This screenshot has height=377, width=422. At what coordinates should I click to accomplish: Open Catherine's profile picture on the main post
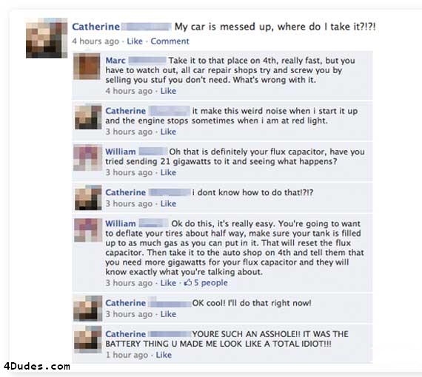tap(47, 38)
